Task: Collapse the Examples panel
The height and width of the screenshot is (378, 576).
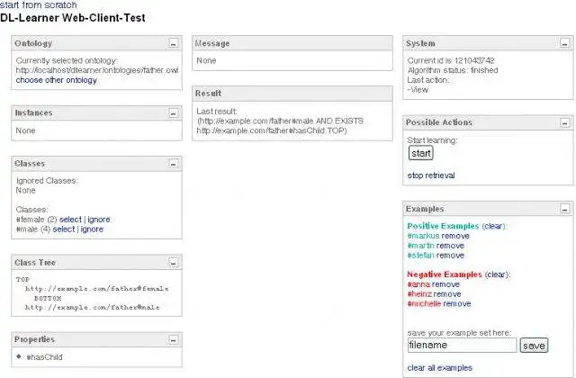Action: pos(564,209)
